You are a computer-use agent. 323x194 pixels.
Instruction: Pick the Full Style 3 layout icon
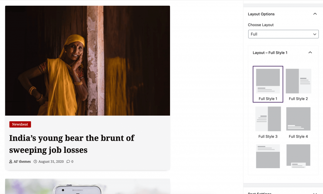point(268,119)
